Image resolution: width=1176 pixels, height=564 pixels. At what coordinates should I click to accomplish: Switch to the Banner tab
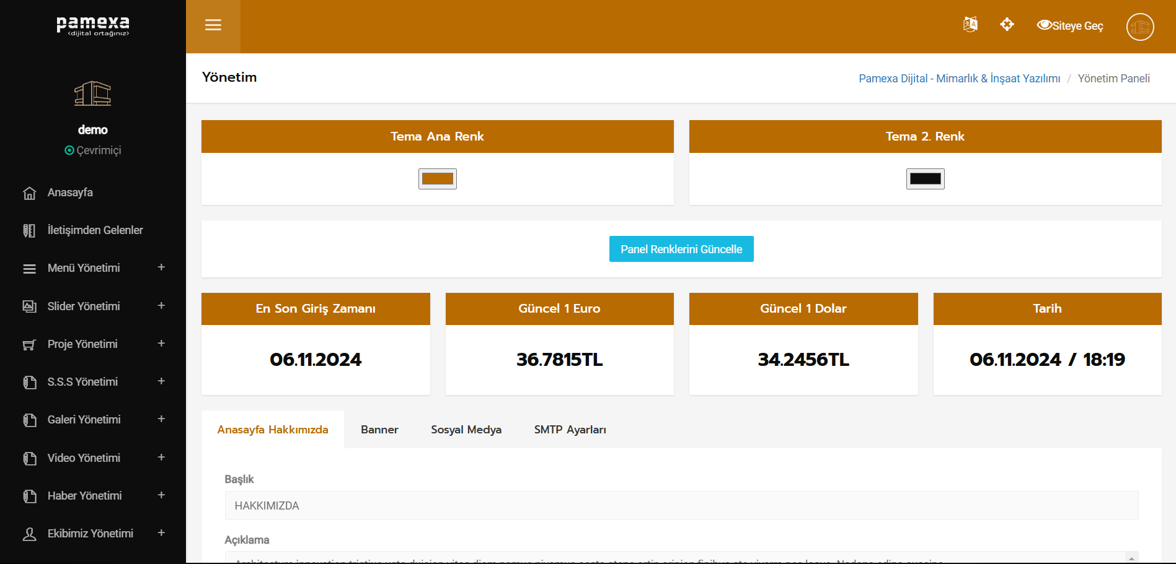coord(379,430)
